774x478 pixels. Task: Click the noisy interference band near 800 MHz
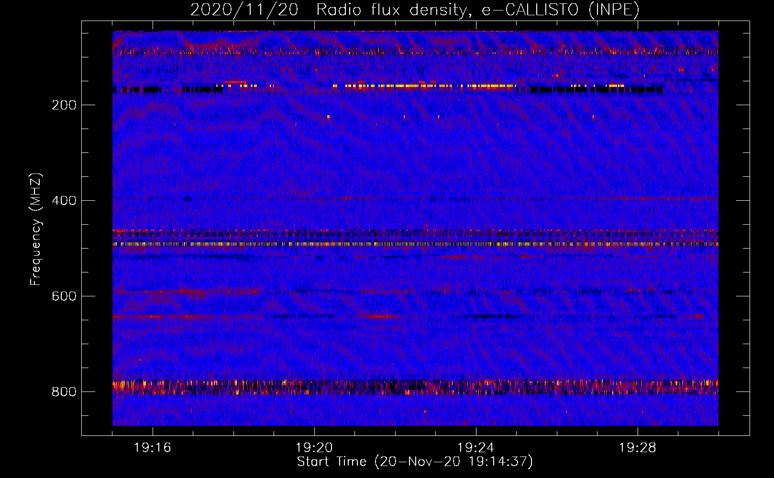tap(415, 387)
